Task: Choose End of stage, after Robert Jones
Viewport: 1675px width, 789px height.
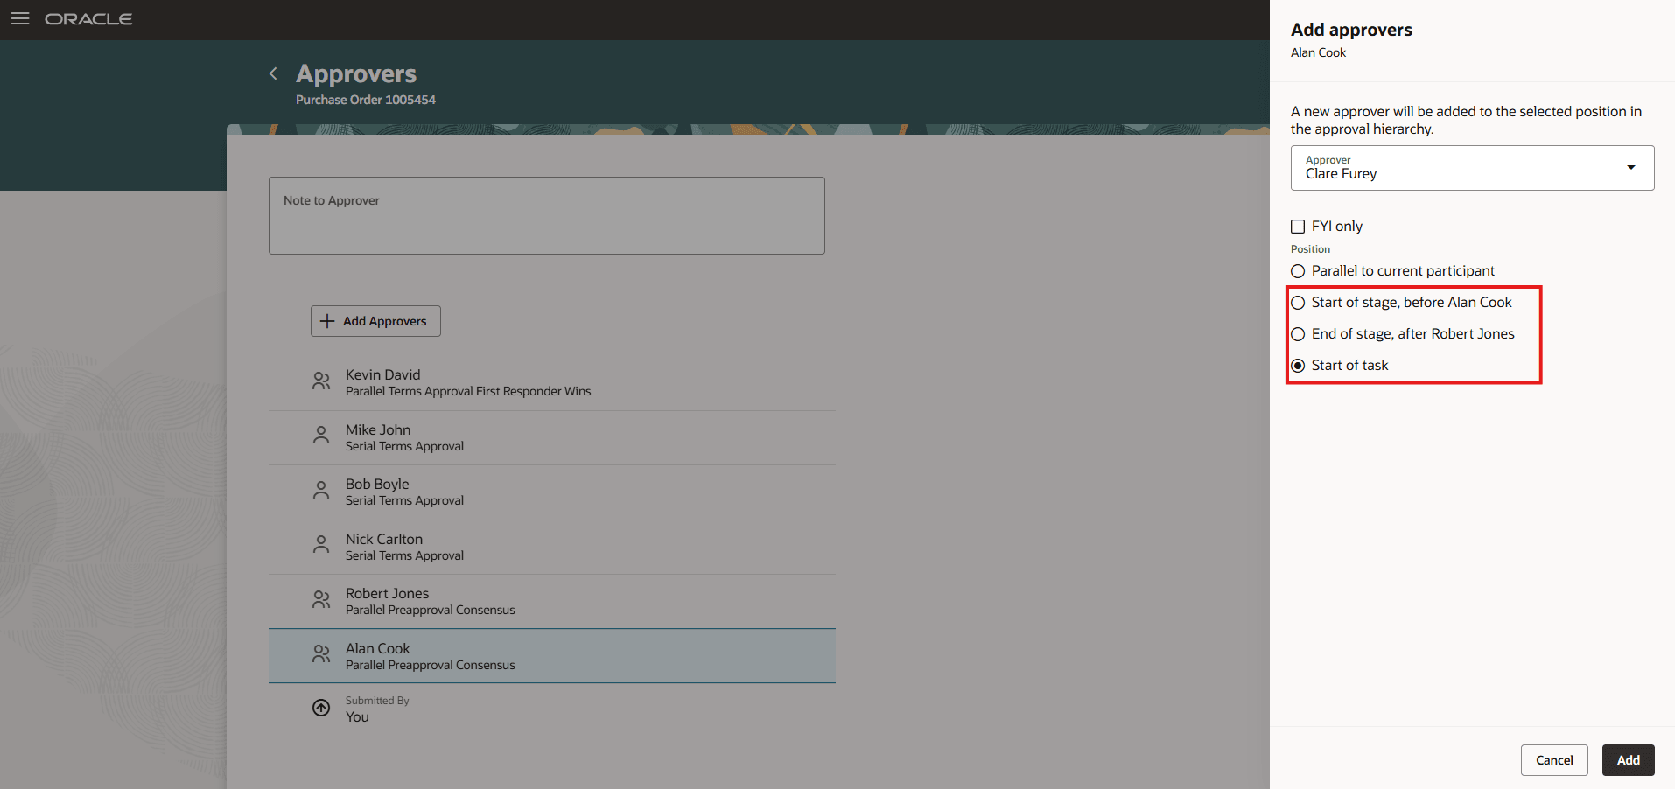Action: (1298, 333)
